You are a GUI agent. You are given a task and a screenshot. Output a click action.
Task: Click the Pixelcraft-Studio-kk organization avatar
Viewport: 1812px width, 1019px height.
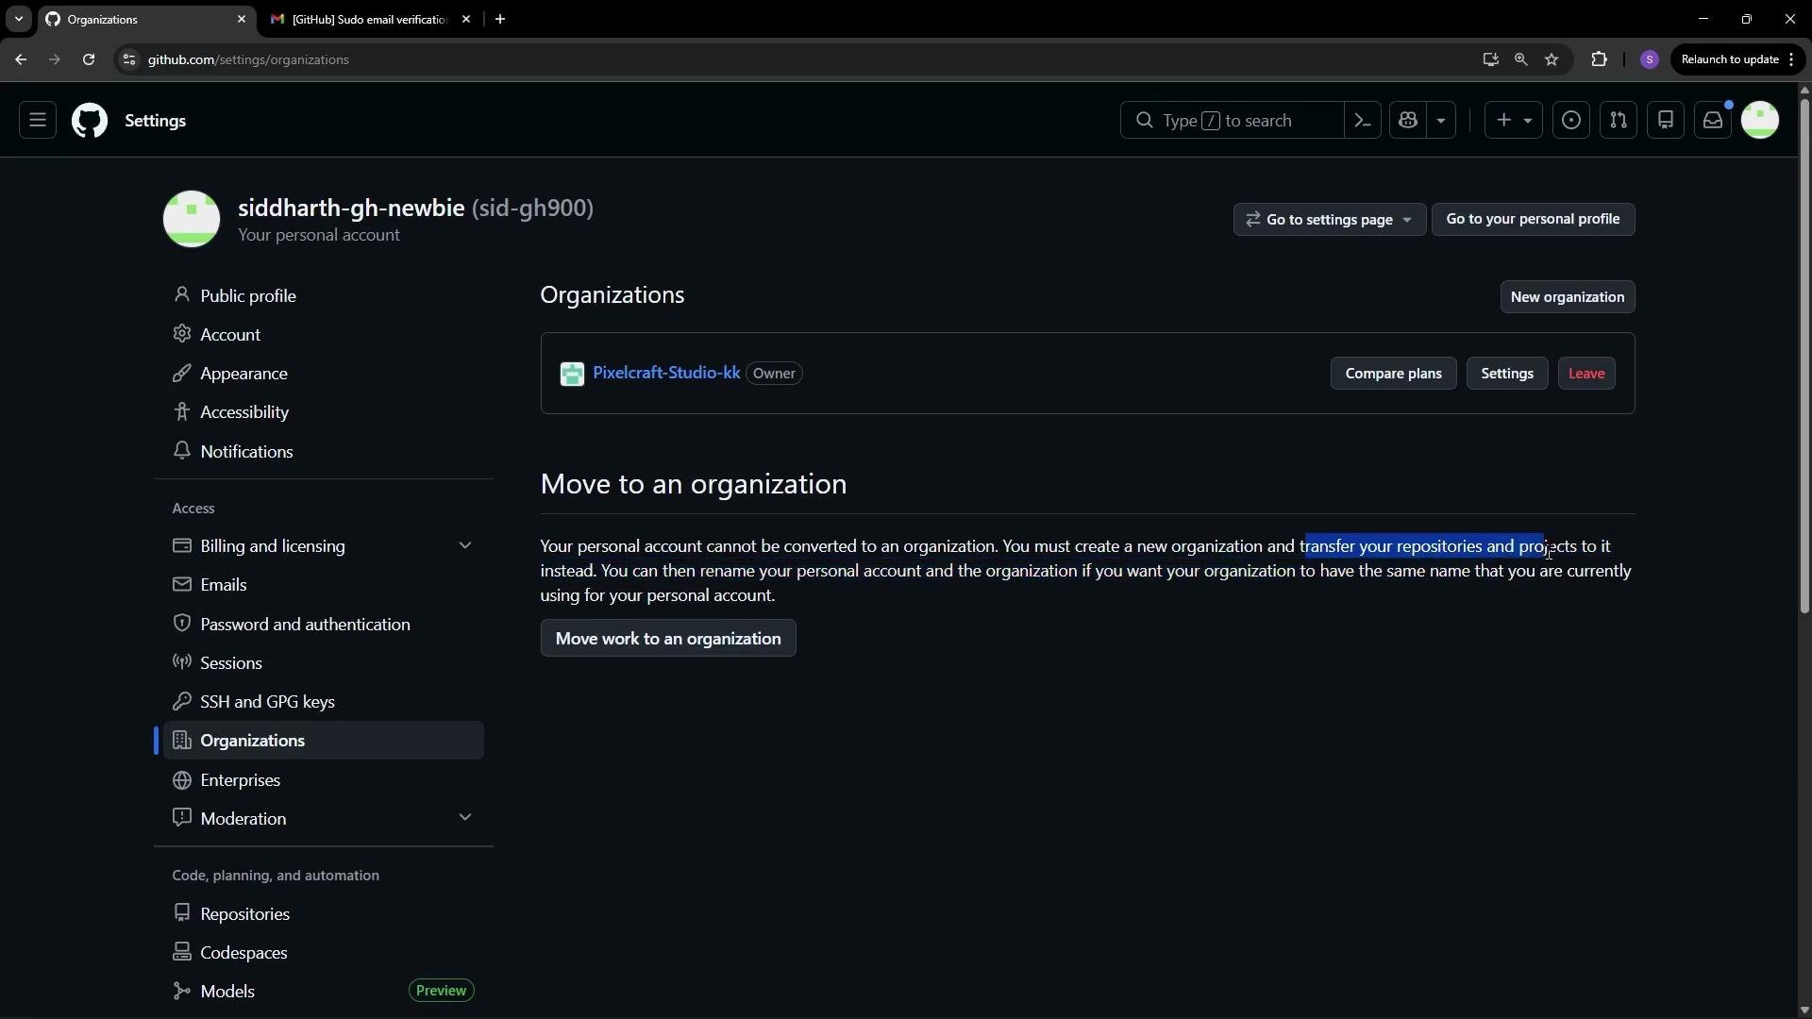coord(572,374)
